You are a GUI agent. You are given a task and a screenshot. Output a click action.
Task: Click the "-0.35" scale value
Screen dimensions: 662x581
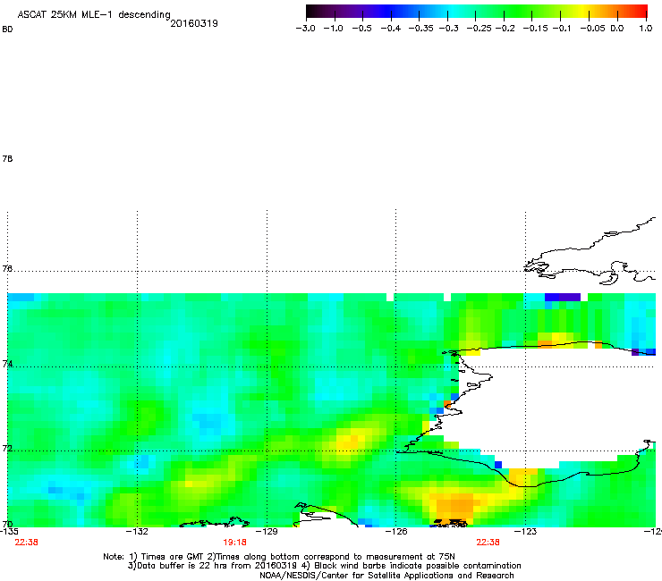[420, 29]
